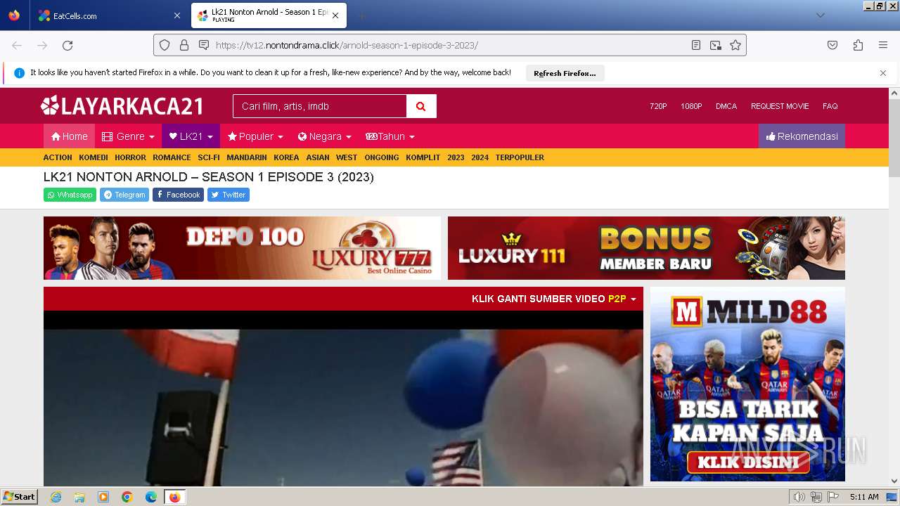Go to Home in navigation bar
The image size is (900, 506).
[x=69, y=136]
